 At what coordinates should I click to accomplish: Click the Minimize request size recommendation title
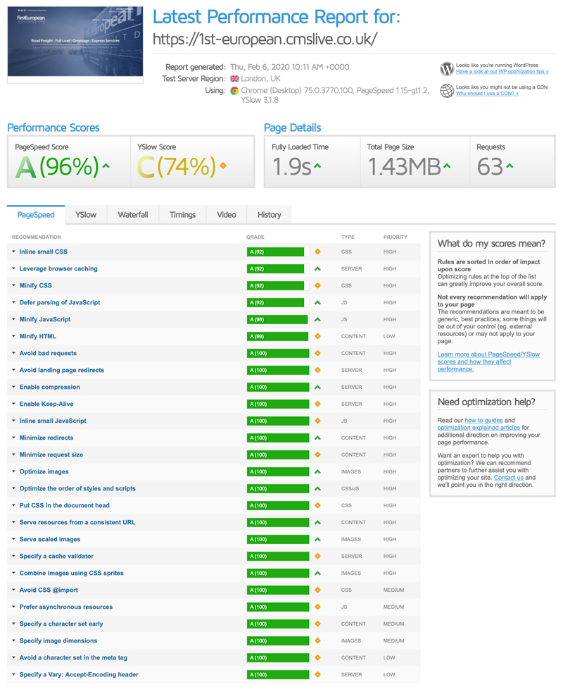[51, 454]
